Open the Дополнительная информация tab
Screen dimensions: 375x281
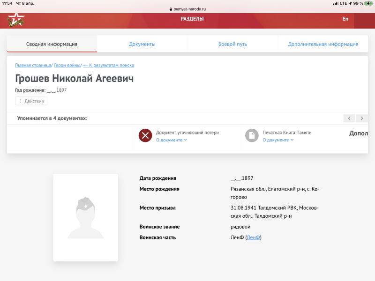pos(323,44)
